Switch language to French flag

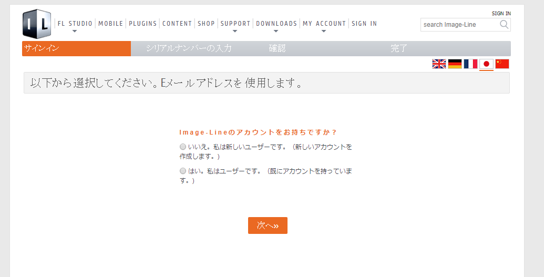(x=470, y=64)
